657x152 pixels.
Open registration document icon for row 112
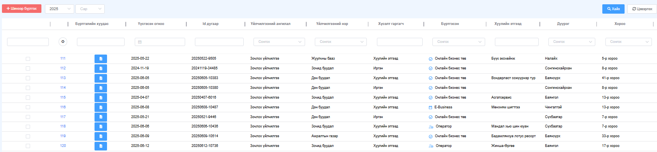pos(101,69)
